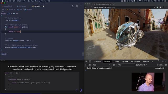Open the Network tab
The height and width of the screenshot is (94, 168).
point(125,61)
